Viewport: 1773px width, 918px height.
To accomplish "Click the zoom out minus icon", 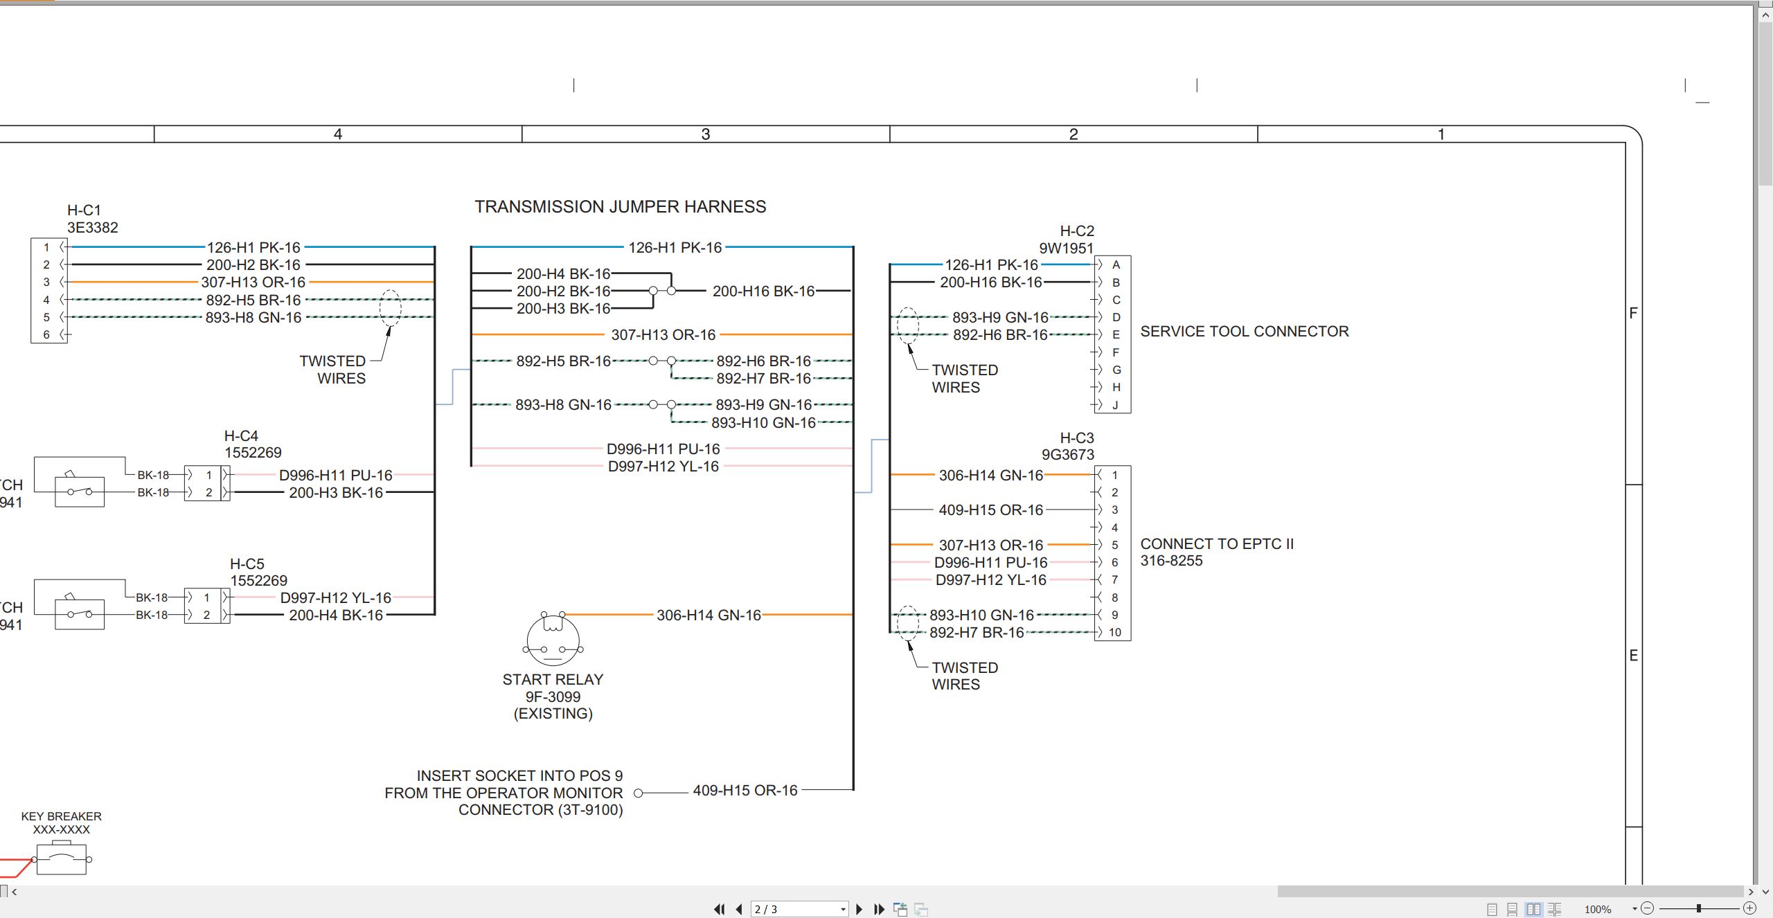I will point(1648,908).
